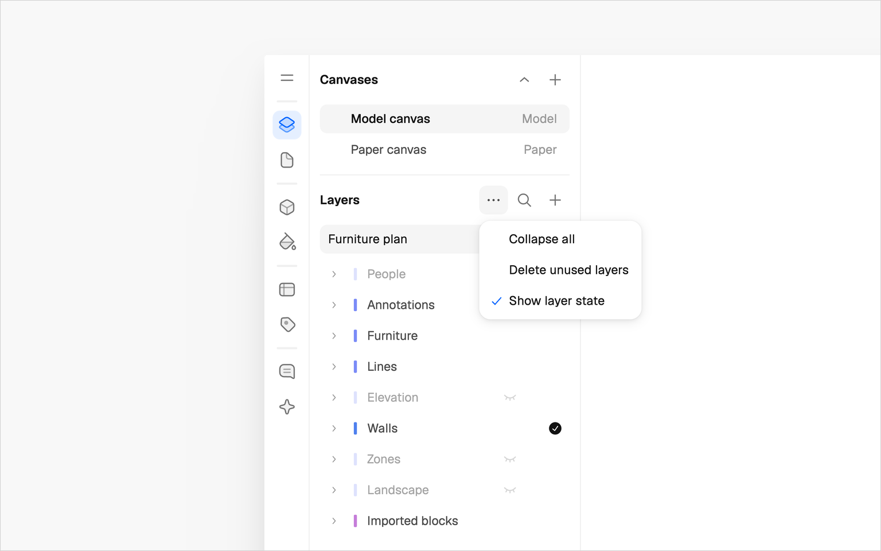Expand the Landscape layer
881x551 pixels.
click(x=334, y=490)
